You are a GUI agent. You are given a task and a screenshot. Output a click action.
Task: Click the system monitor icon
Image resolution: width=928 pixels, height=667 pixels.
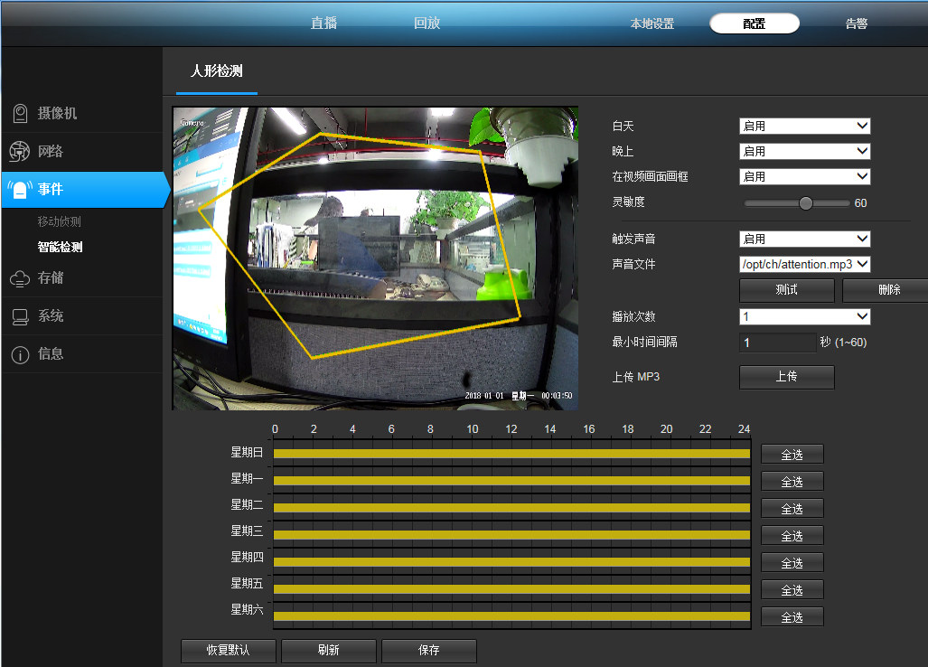click(x=20, y=316)
